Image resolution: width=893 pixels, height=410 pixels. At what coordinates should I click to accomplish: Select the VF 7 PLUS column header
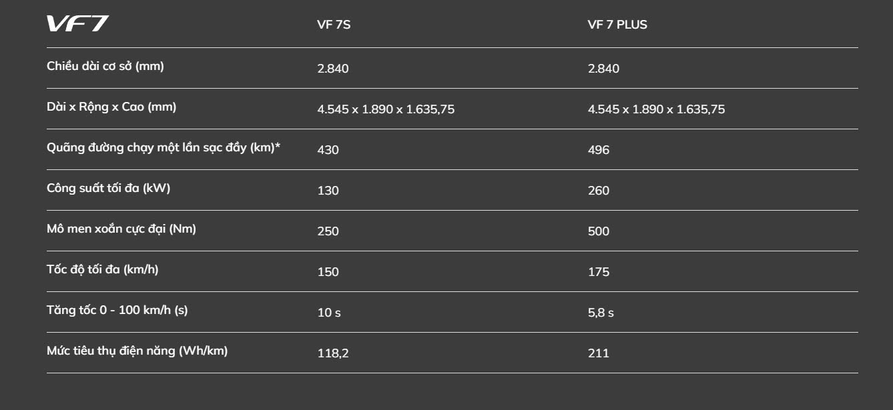click(617, 25)
